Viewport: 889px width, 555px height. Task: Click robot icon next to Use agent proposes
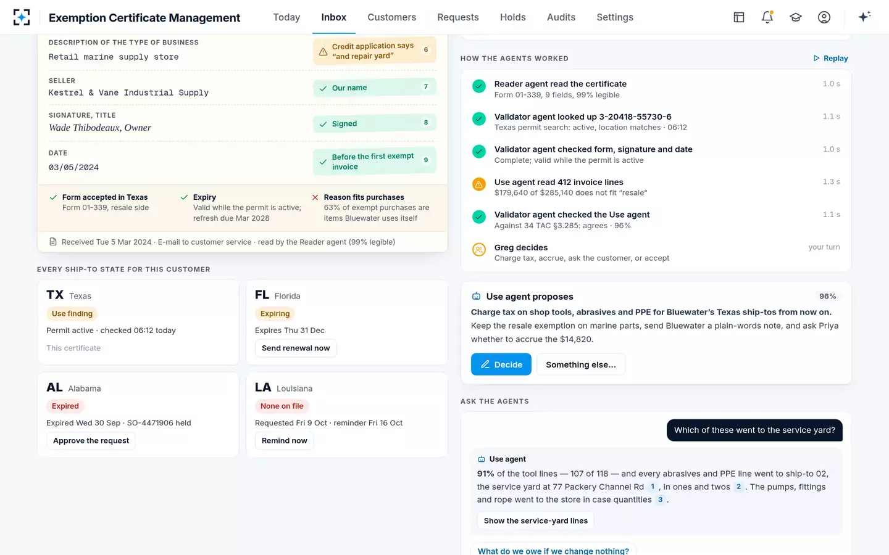(477, 297)
